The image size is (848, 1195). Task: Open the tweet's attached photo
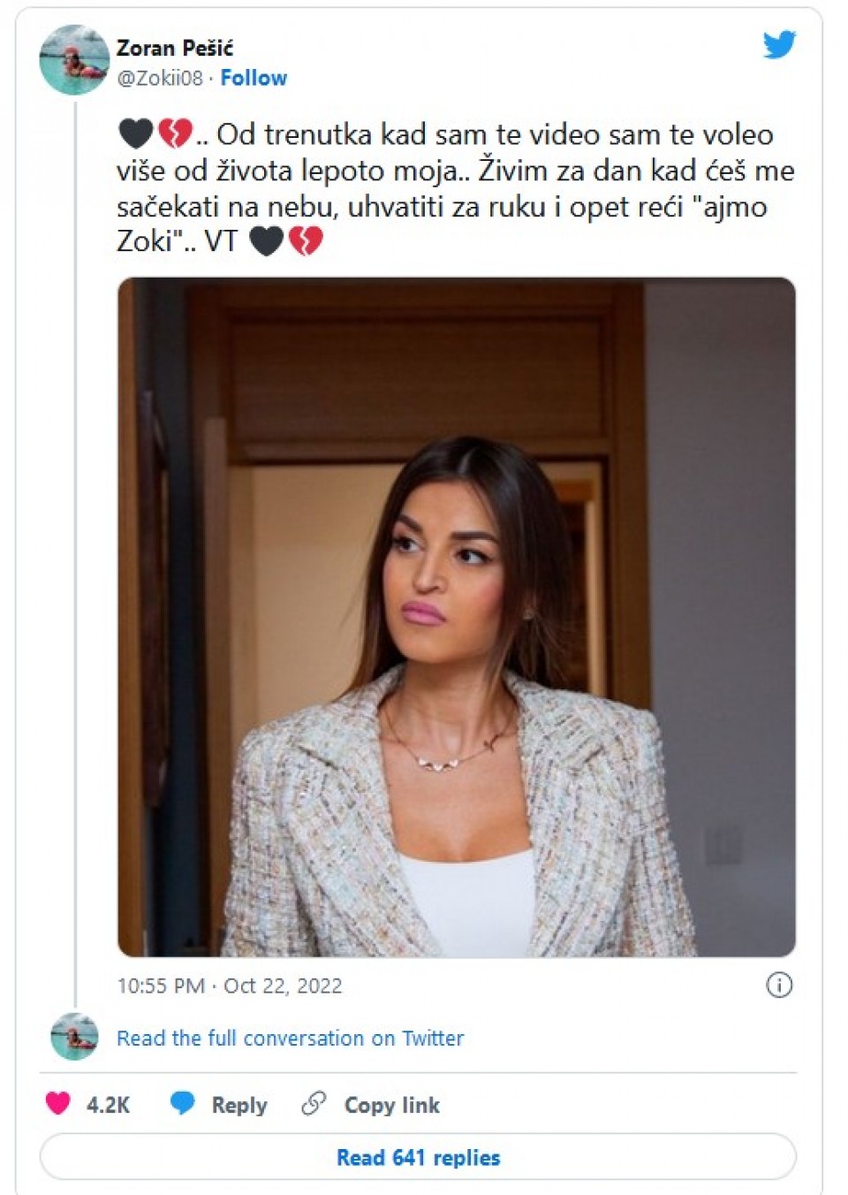pos(457,617)
